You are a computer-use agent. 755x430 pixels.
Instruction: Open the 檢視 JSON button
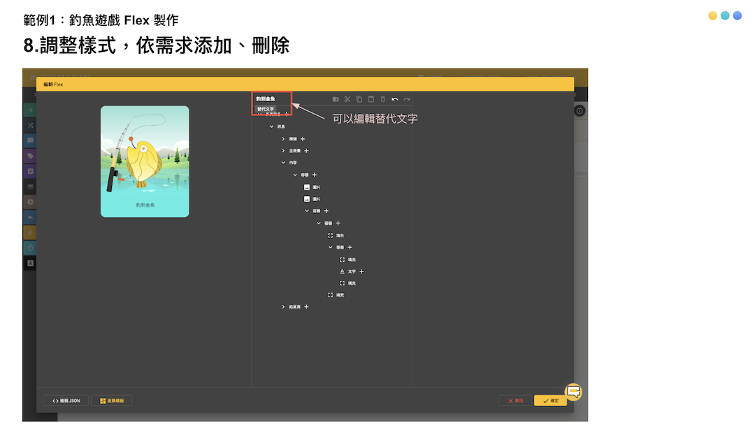(66, 401)
